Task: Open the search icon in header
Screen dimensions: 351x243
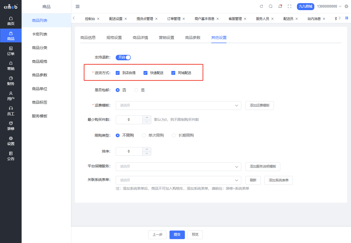Action: (271, 6)
